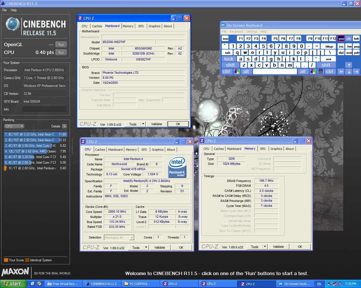Click the CPU-Z Mainboard window title icon
Viewport: 361px width, 288px height.
coord(80,18)
